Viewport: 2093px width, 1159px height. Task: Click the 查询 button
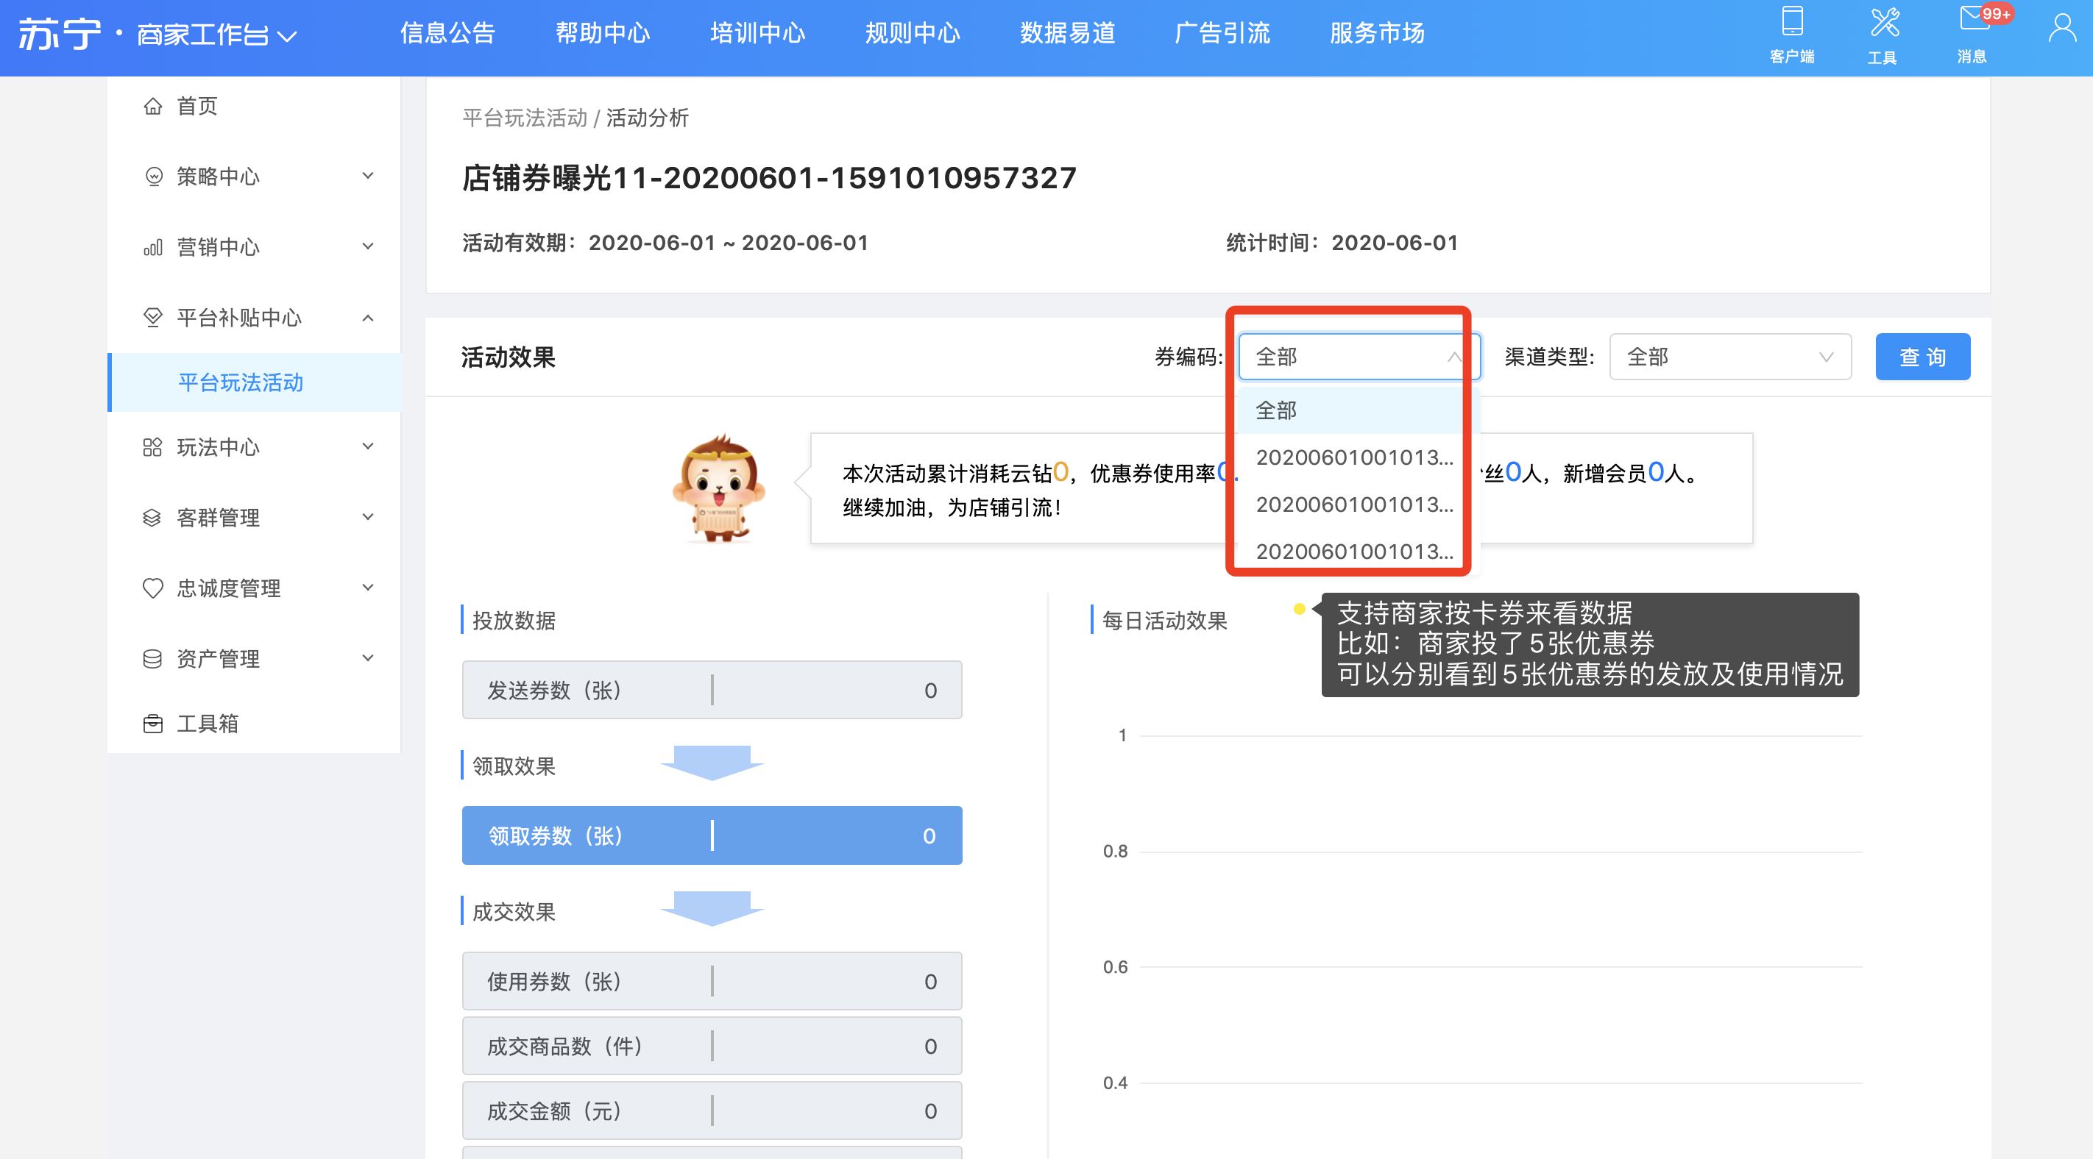click(x=1922, y=357)
